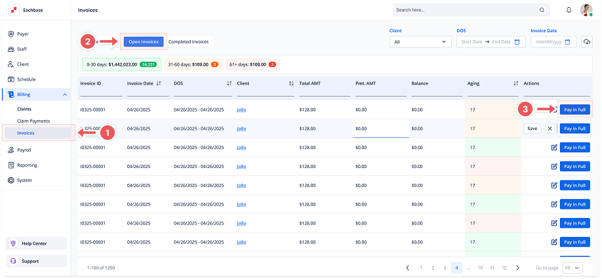The height and width of the screenshot is (279, 602).
Task: Open Claim Payments in sidebar
Action: [33, 121]
